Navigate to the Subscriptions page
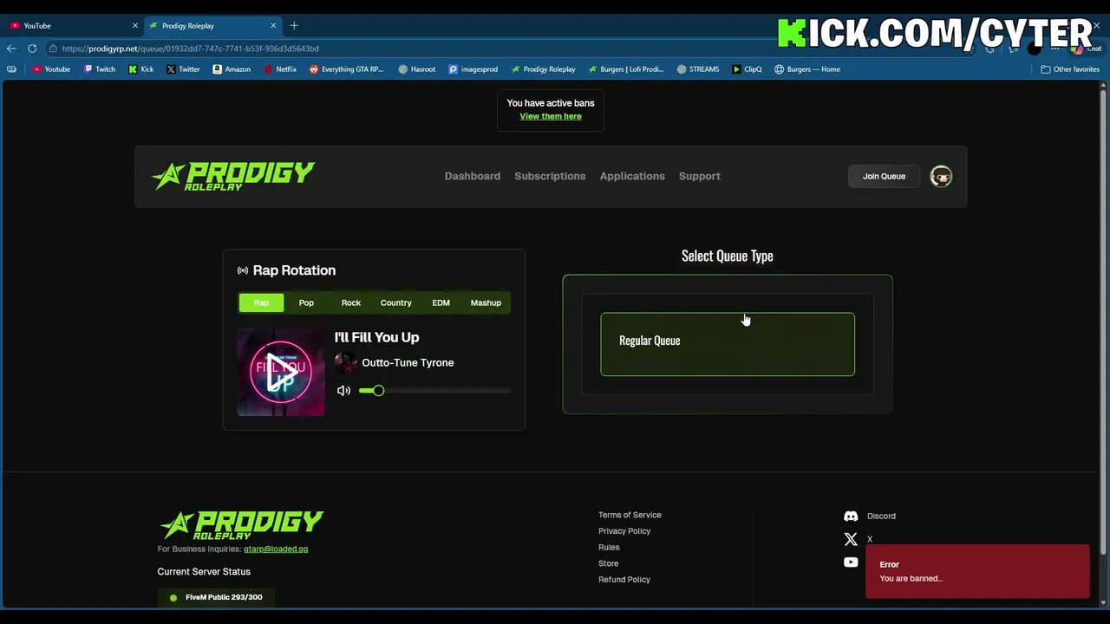Viewport: 1110px width, 624px height. pyautogui.click(x=550, y=176)
